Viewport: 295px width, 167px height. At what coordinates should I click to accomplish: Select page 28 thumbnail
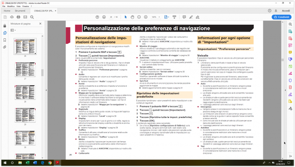point(24,46)
